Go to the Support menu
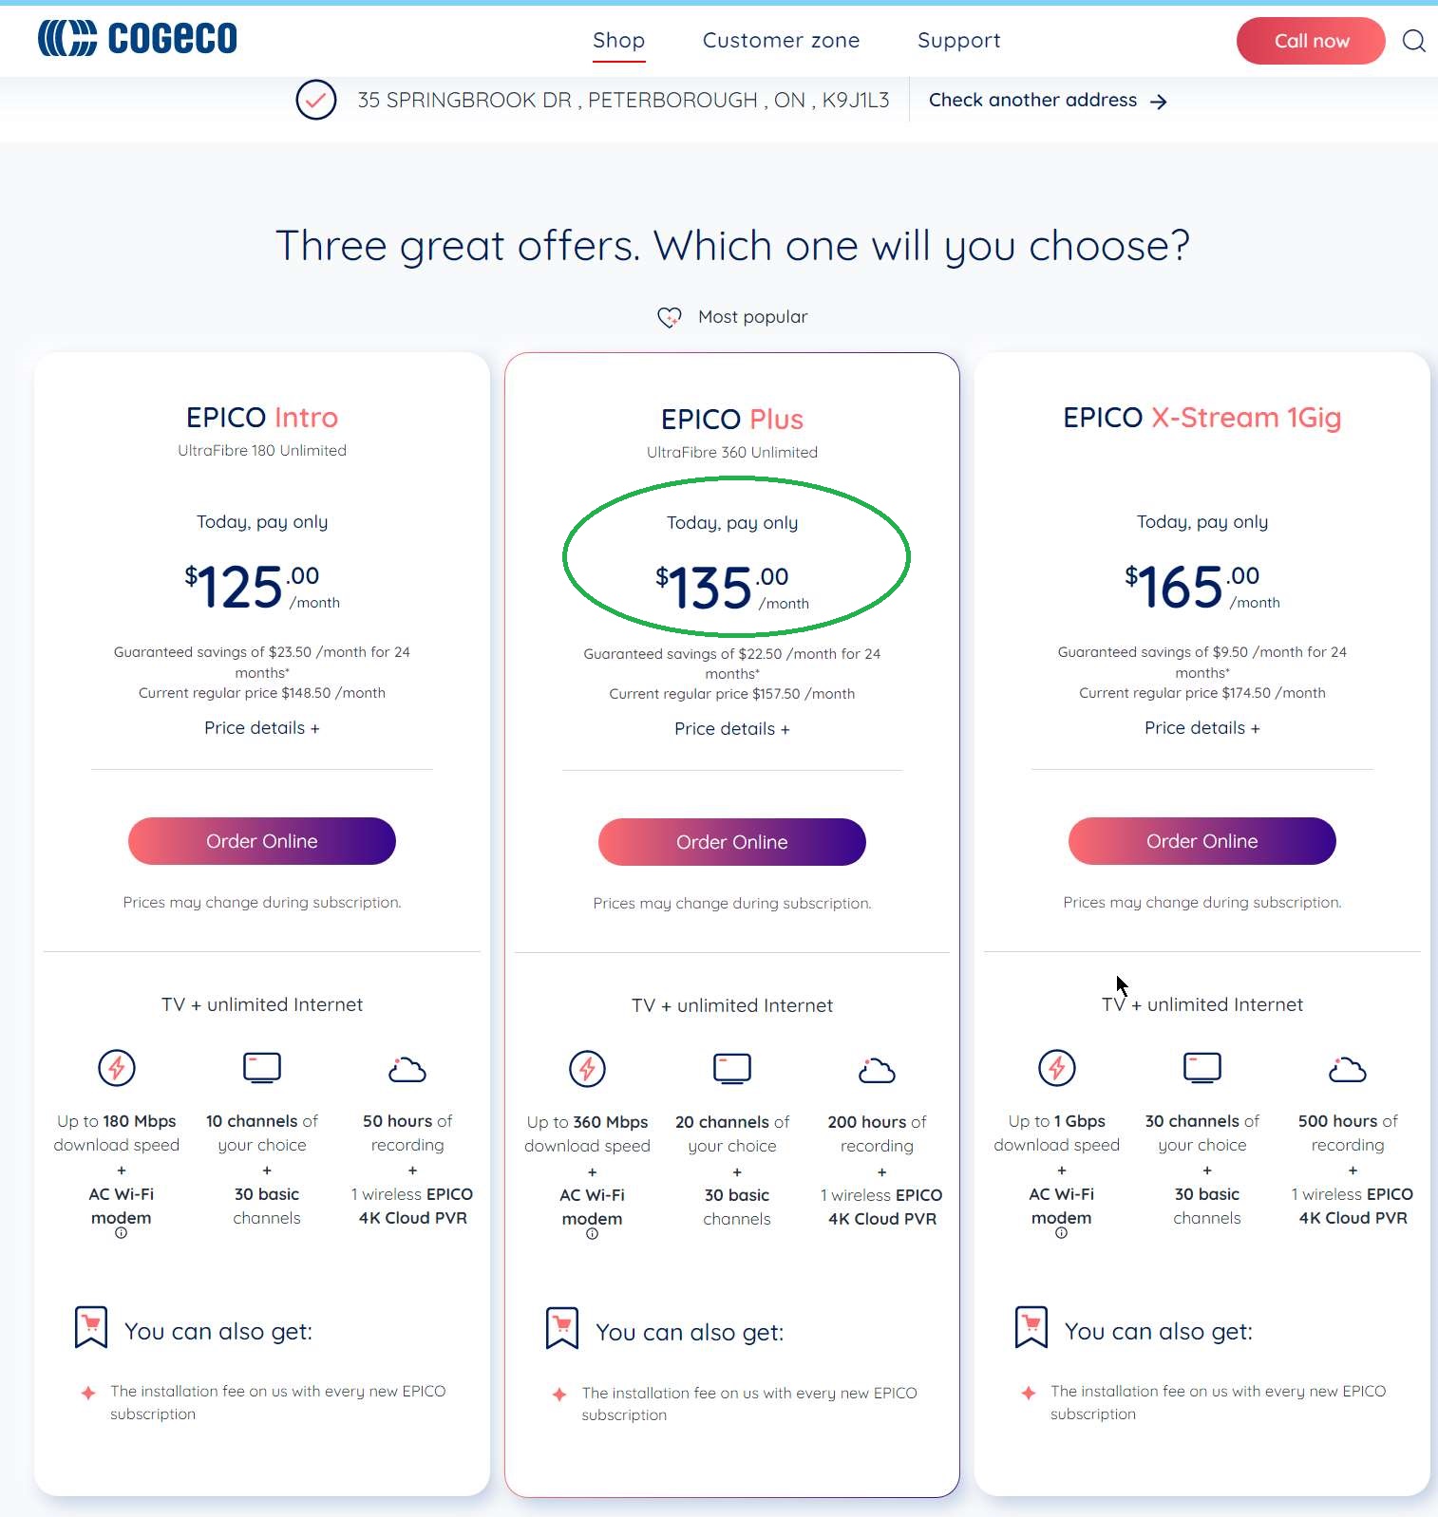Screen dimensions: 1438x1517 pyautogui.click(x=959, y=41)
